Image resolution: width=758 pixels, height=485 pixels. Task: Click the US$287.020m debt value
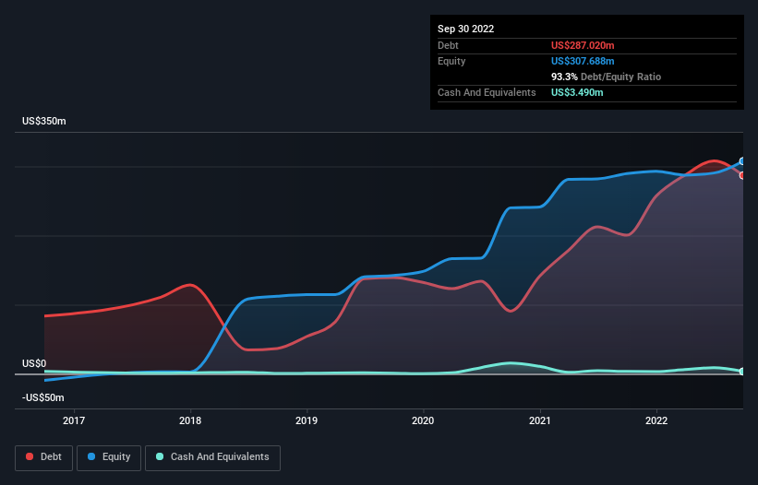coord(583,45)
